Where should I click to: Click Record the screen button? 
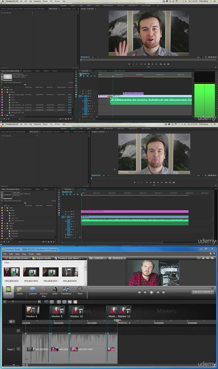(17, 258)
